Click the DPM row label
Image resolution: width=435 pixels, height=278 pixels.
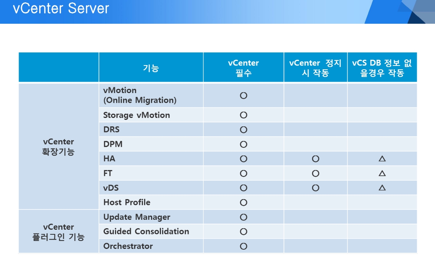[113, 144]
